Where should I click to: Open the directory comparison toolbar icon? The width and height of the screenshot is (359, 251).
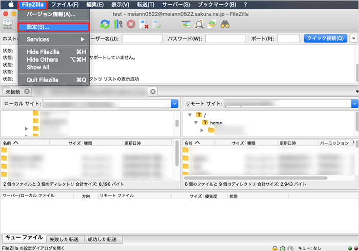coord(186,24)
